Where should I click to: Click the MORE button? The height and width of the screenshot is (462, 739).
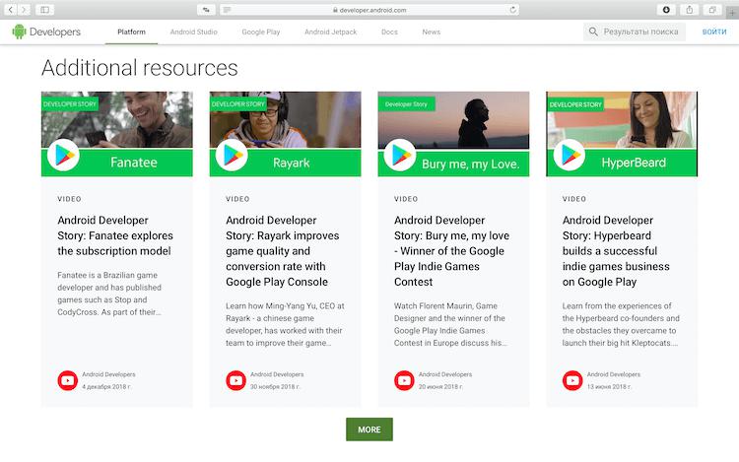(369, 429)
